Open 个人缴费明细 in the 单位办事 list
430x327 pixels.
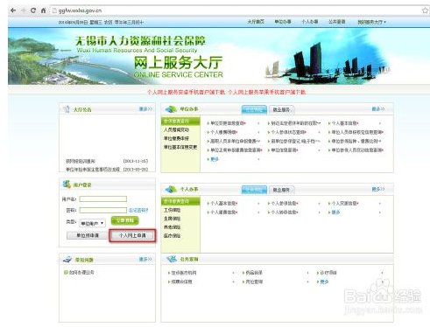[x=224, y=132]
